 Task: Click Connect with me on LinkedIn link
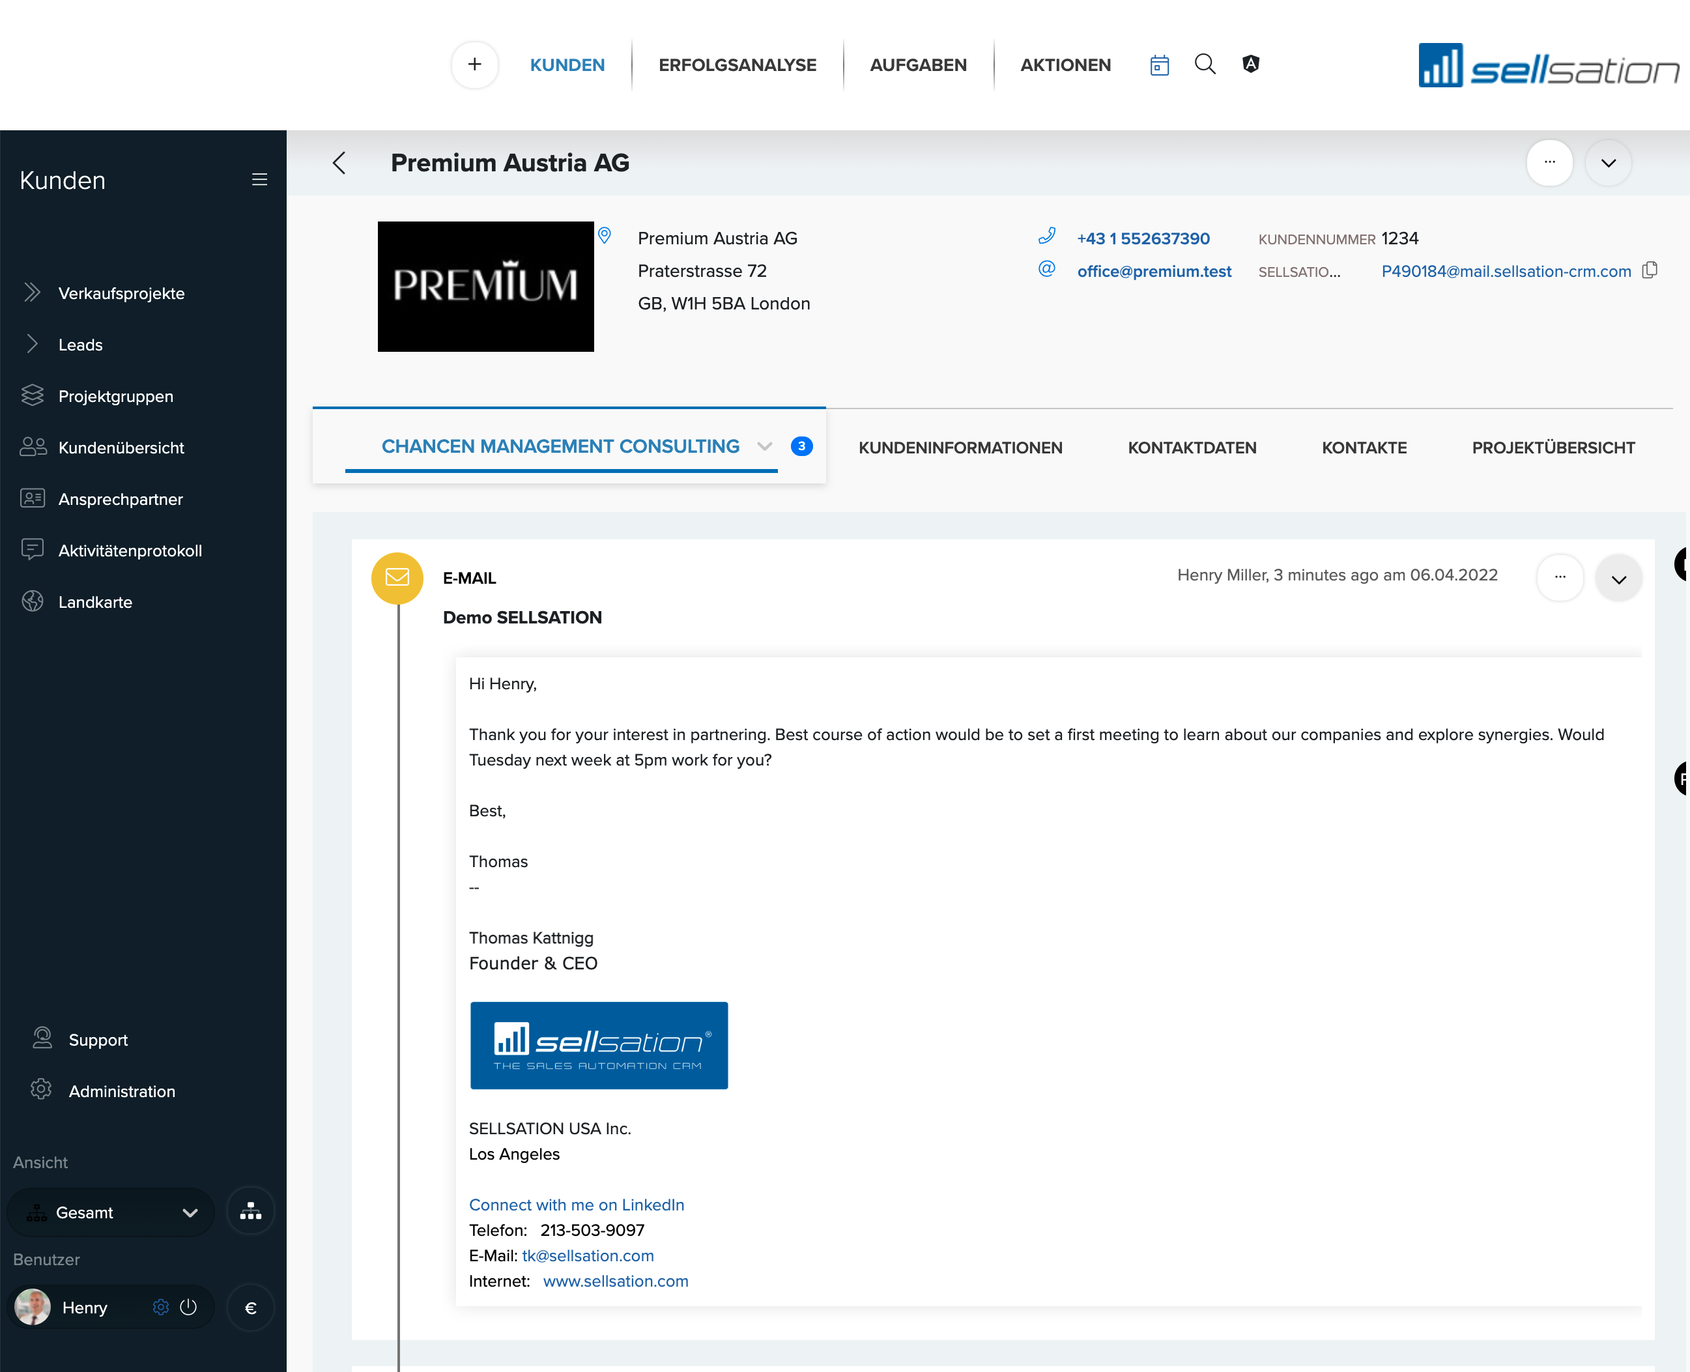coord(576,1205)
